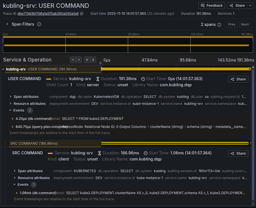256x208 pixels.
Task: Click the Trace ID link
Action: pos(48,14)
